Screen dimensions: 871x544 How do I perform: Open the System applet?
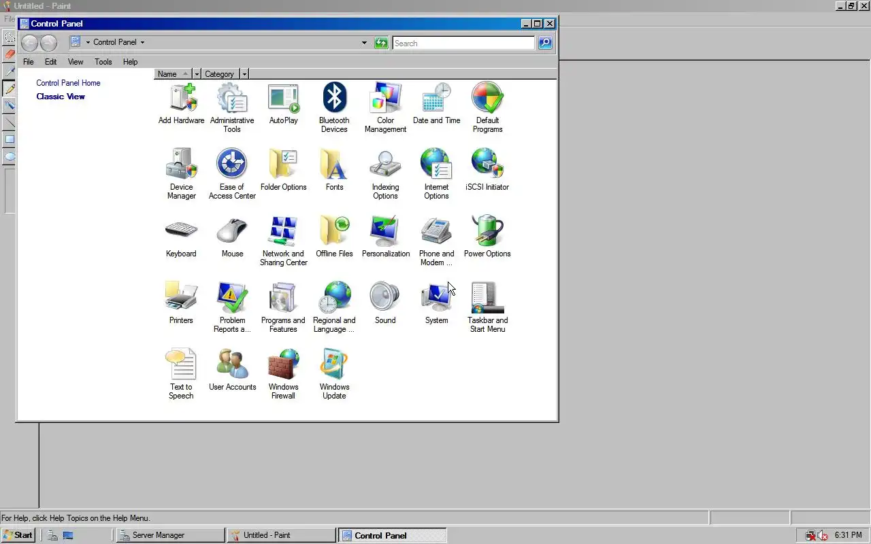(436, 304)
